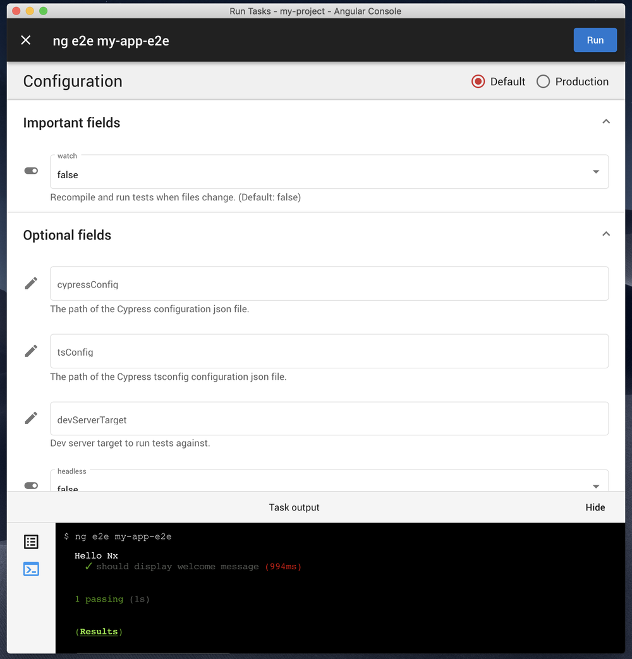Hide the Task output panel
The width and height of the screenshot is (632, 659).
tap(595, 507)
